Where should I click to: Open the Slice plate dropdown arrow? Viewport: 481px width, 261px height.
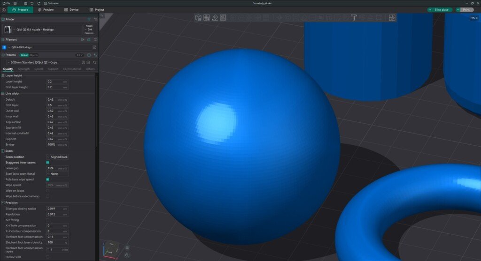[x=430, y=10]
